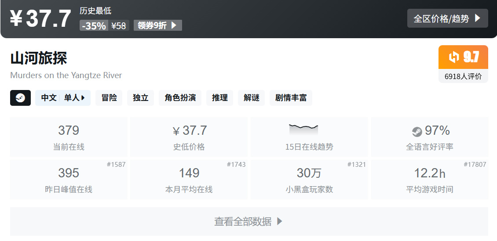This screenshot has width=497, height=241.
Task: Click the -35% discount badge
Action: pyautogui.click(x=94, y=25)
